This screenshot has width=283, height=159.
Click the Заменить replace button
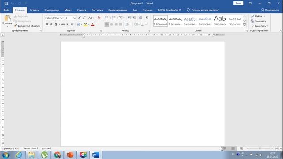click(x=258, y=21)
